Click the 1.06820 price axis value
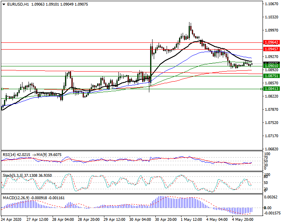This screenshot has height=224, width=281. point(271,149)
